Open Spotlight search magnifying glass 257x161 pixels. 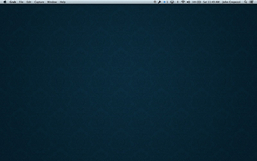(x=246, y=2)
